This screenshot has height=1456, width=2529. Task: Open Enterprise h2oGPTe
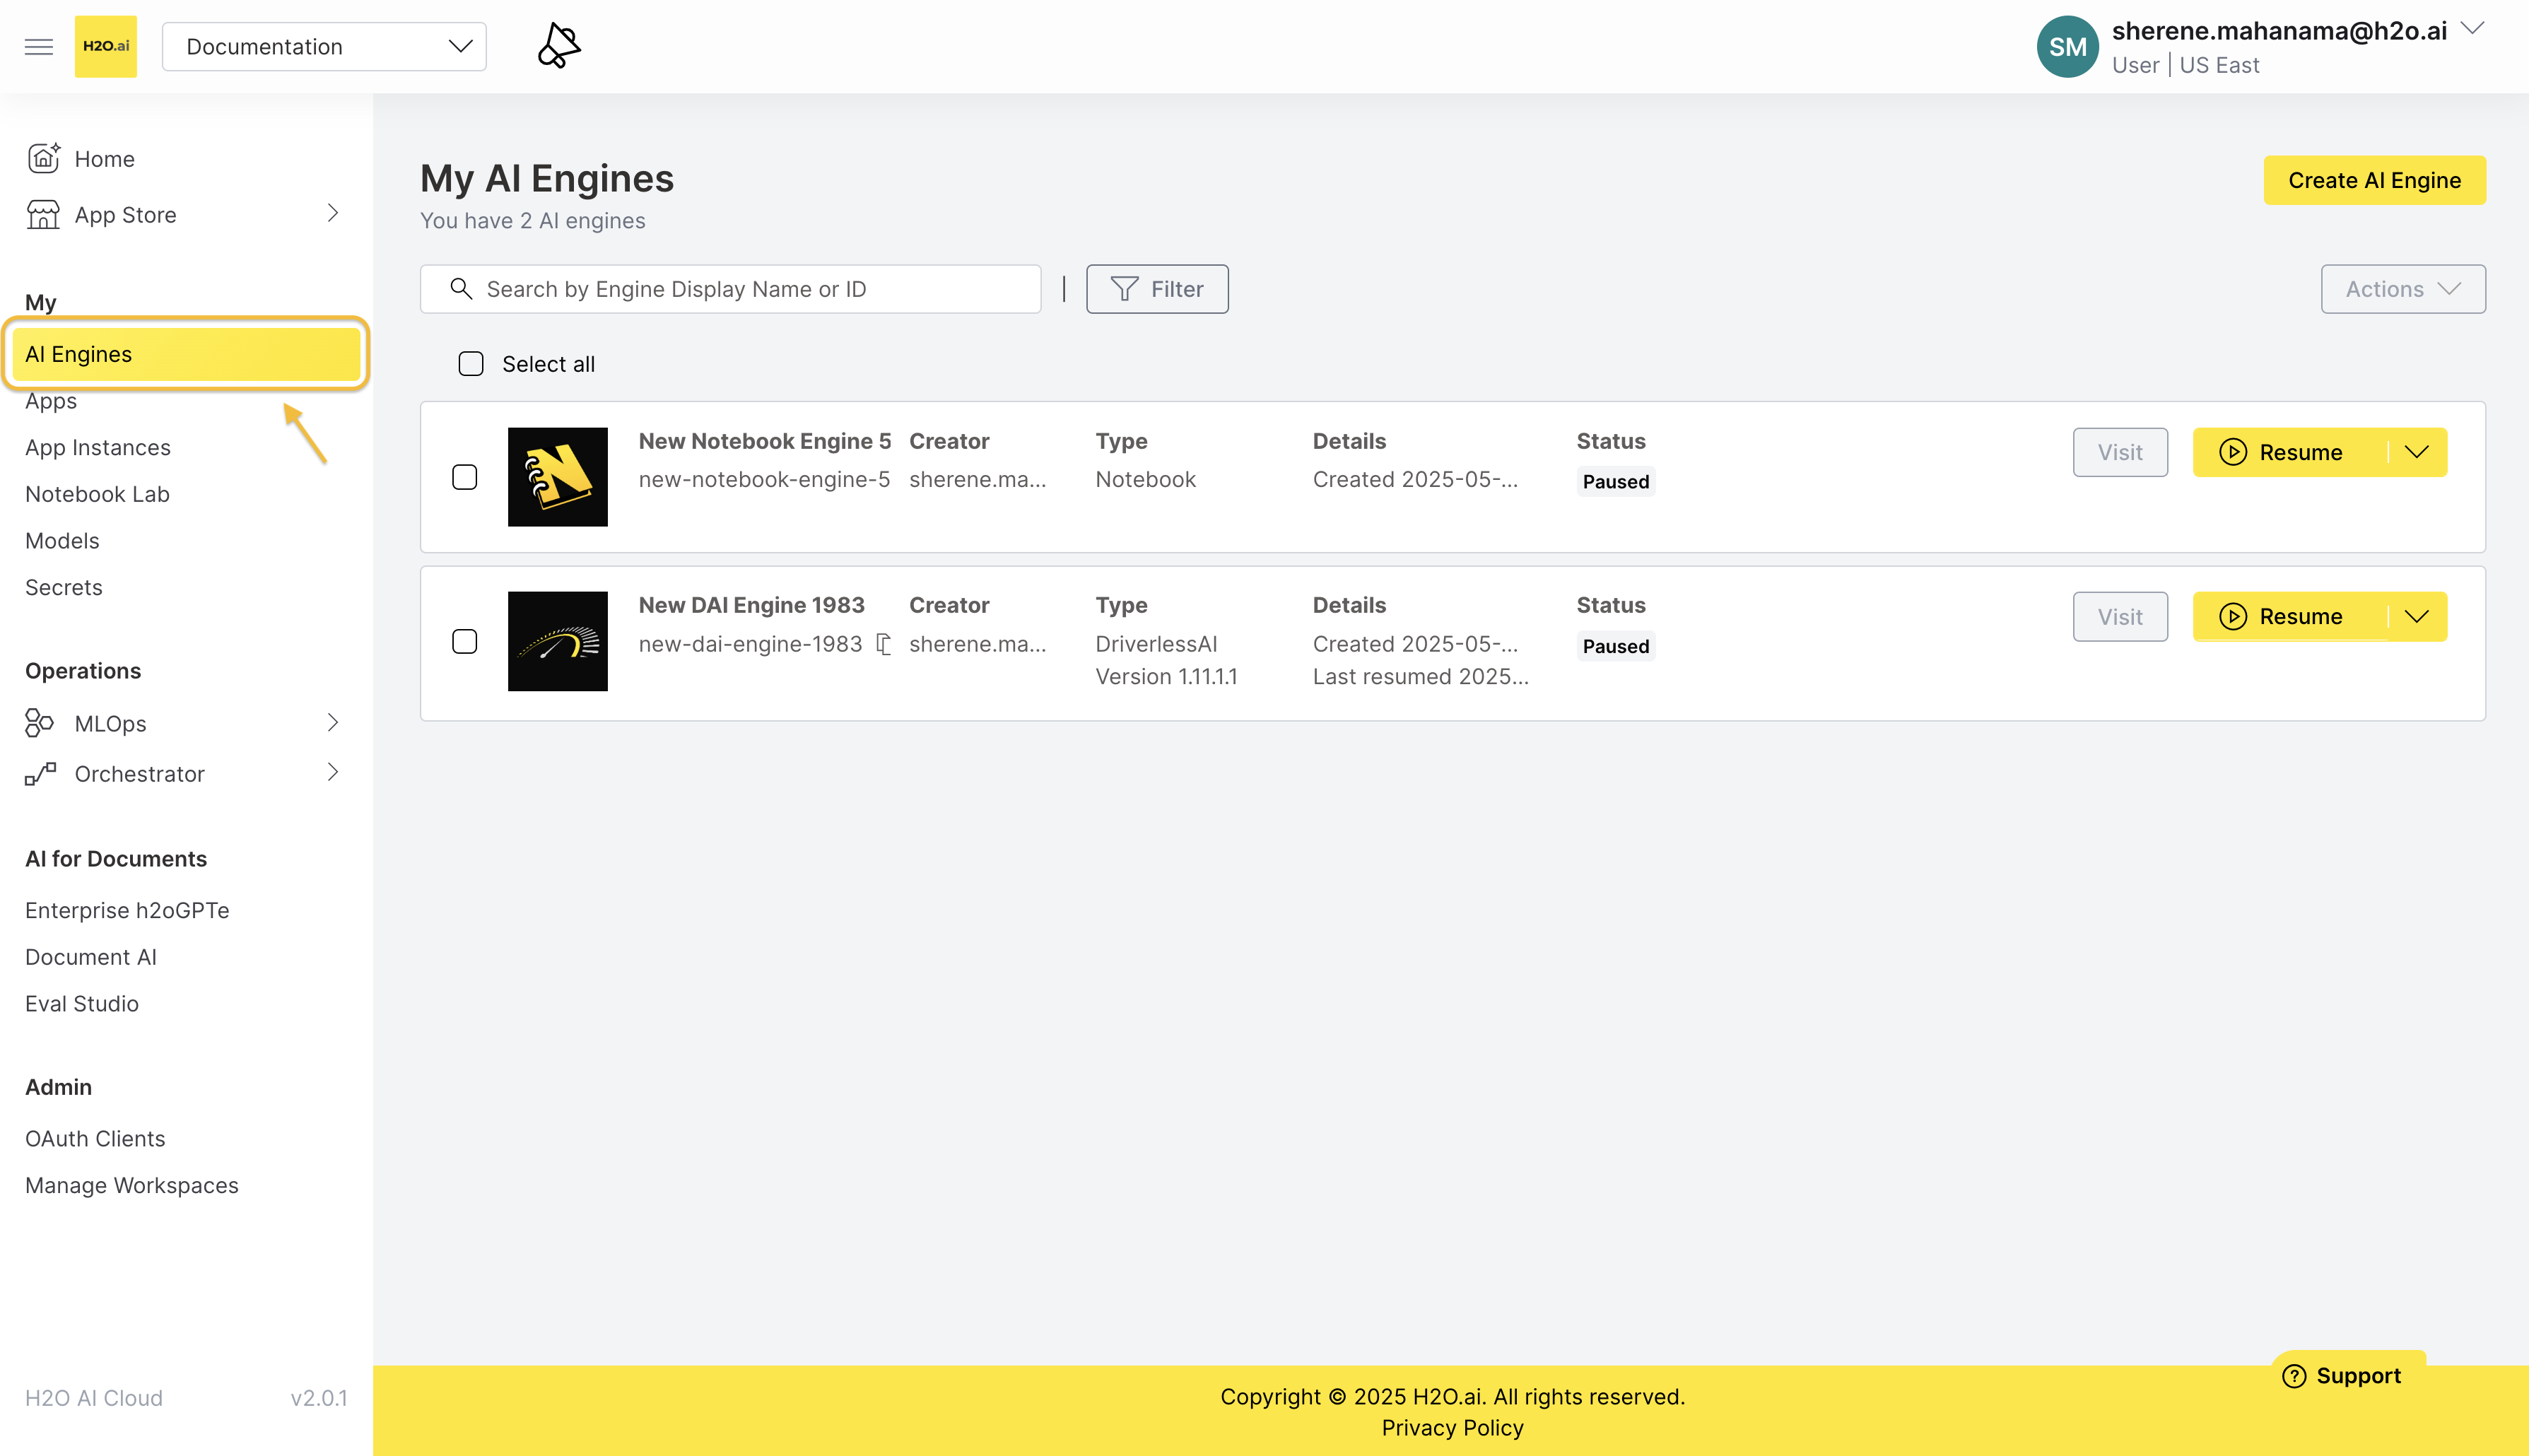(127, 910)
